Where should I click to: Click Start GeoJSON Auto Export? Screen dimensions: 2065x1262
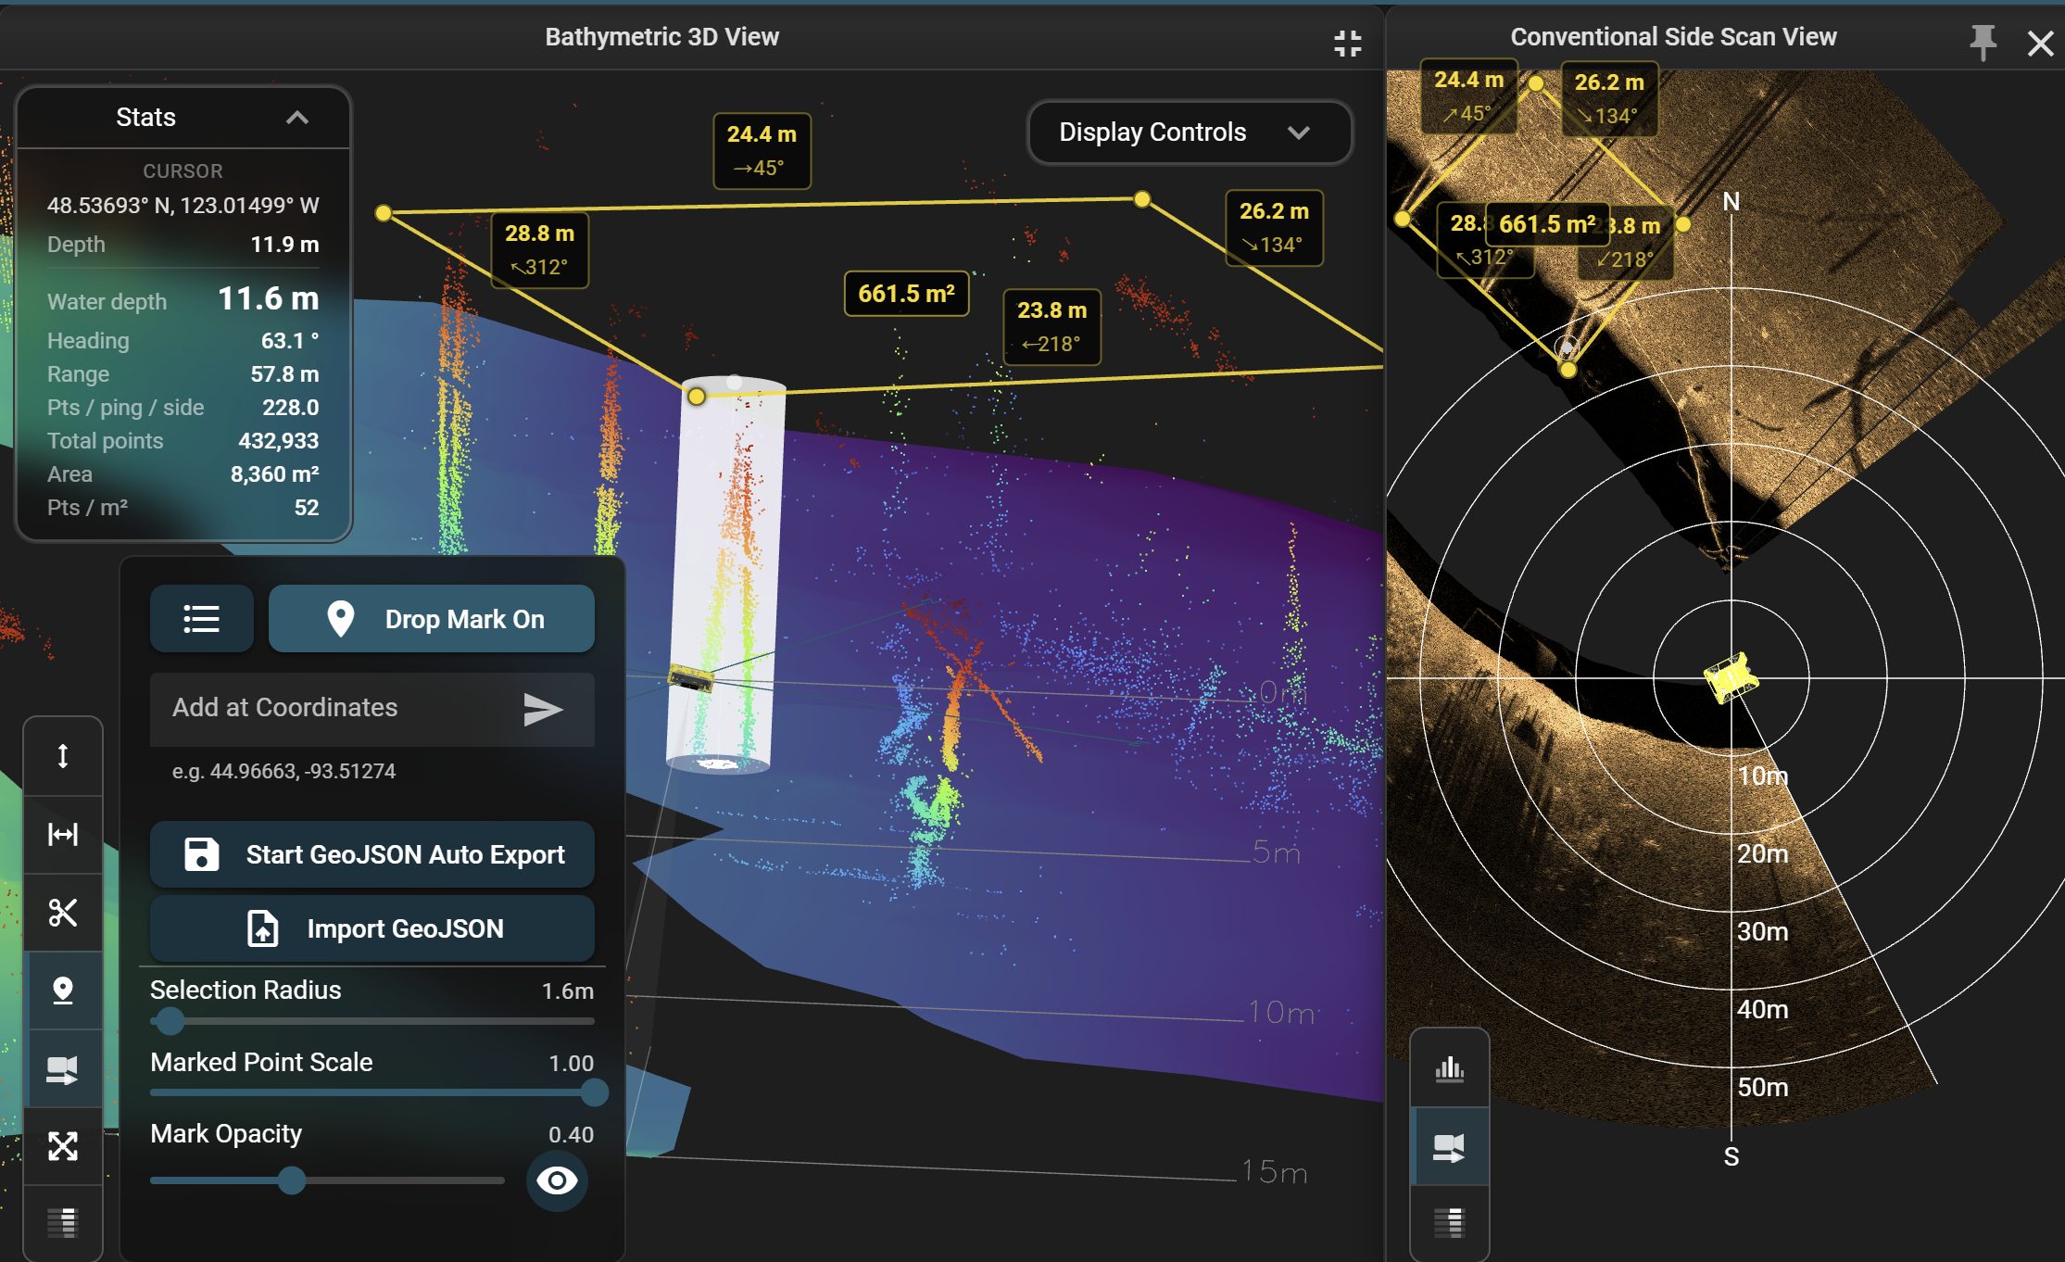[x=372, y=854]
